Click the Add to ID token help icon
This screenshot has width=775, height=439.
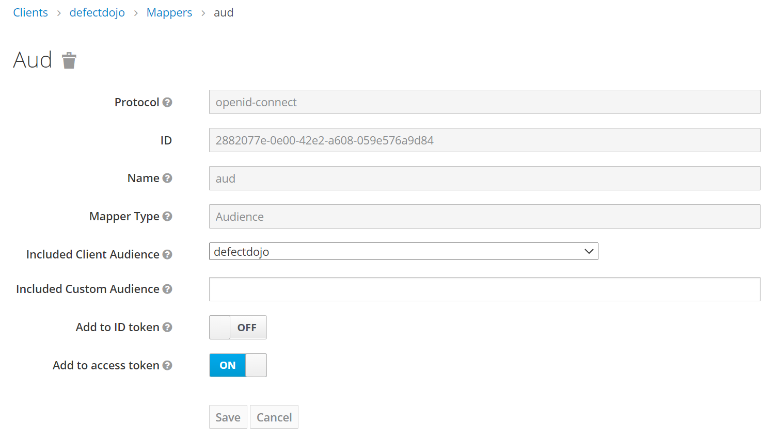(168, 327)
